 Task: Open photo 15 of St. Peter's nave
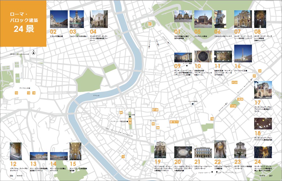[x=75, y=151]
